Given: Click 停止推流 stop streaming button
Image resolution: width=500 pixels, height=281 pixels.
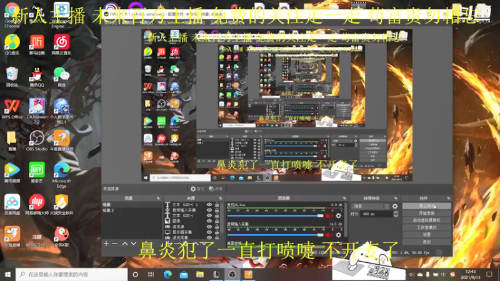Looking at the screenshot, I should click(427, 206).
